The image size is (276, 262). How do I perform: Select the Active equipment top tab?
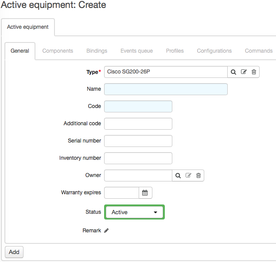[x=28, y=27]
